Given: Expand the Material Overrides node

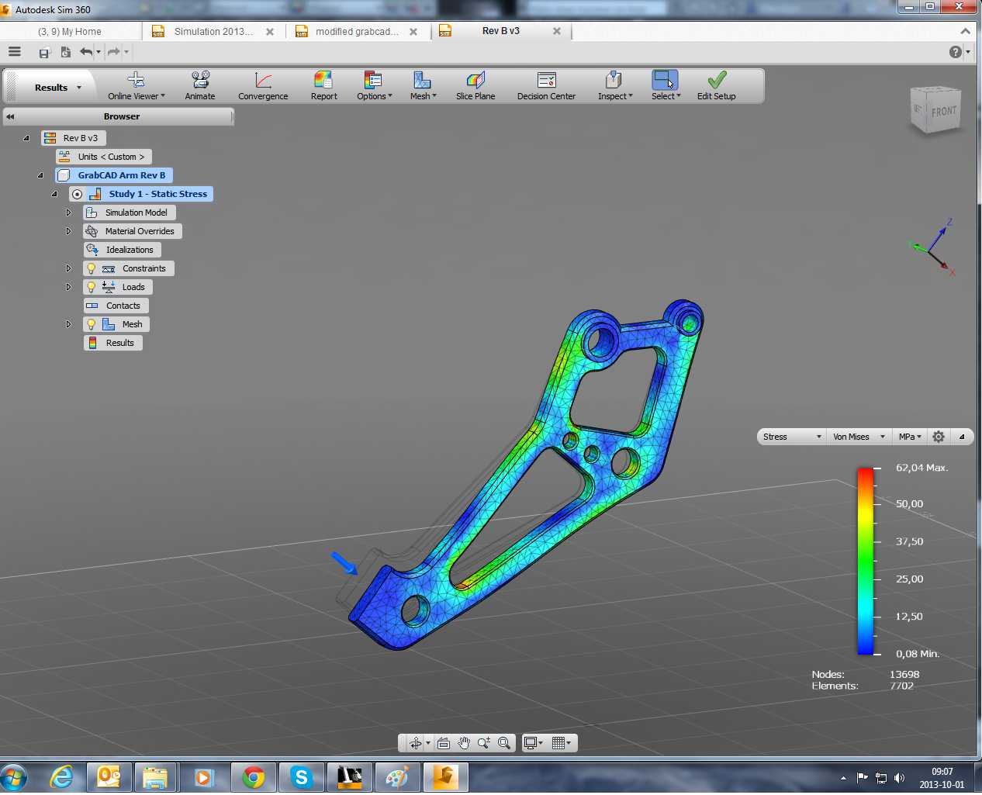Looking at the screenshot, I should click(68, 231).
